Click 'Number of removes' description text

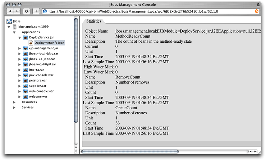coord(133,82)
